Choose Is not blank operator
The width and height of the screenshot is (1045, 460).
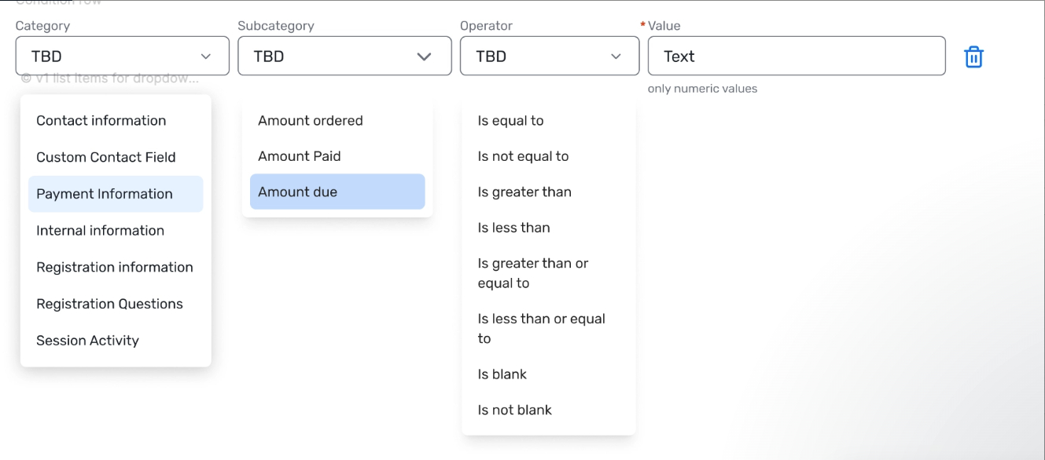[515, 410]
